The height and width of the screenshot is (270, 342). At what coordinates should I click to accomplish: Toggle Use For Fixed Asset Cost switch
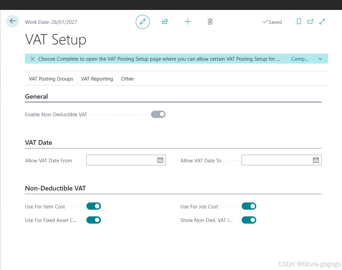pos(94,220)
